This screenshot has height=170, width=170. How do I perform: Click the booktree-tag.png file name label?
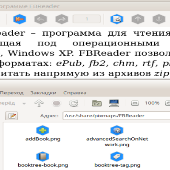[x=117, y=165]
